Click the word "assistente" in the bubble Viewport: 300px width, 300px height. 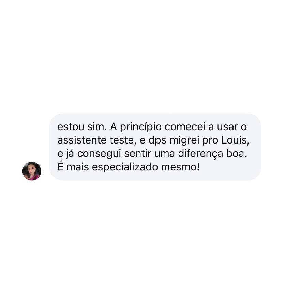[x=82, y=140]
